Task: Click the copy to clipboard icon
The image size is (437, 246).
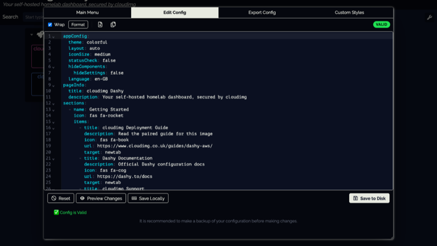Action: pos(113,25)
